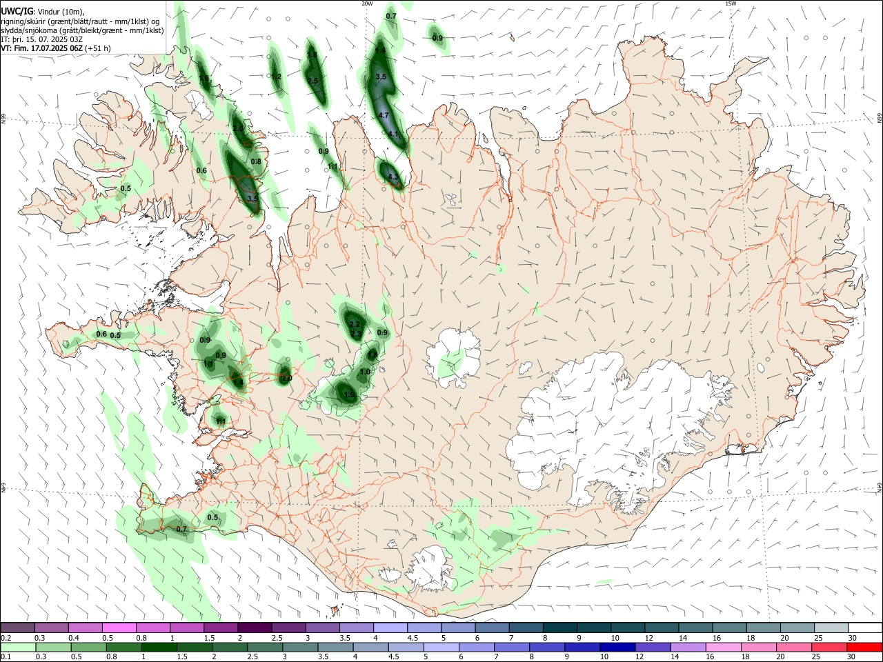This screenshot has width=883, height=662.
Task: Select the gray-blue 3.5 swatch in the rain legend
Action: (x=335, y=647)
